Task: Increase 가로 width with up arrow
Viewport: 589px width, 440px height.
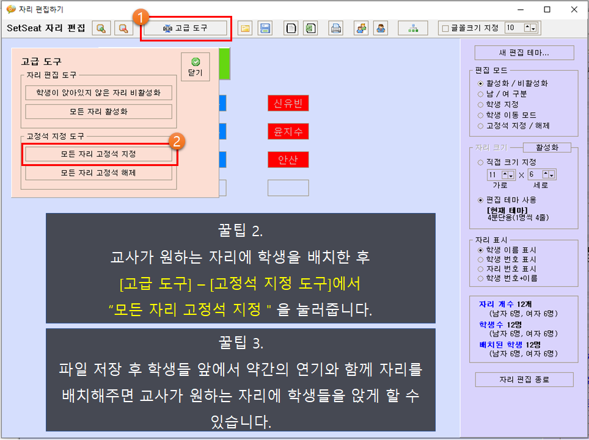Action: click(x=505, y=175)
